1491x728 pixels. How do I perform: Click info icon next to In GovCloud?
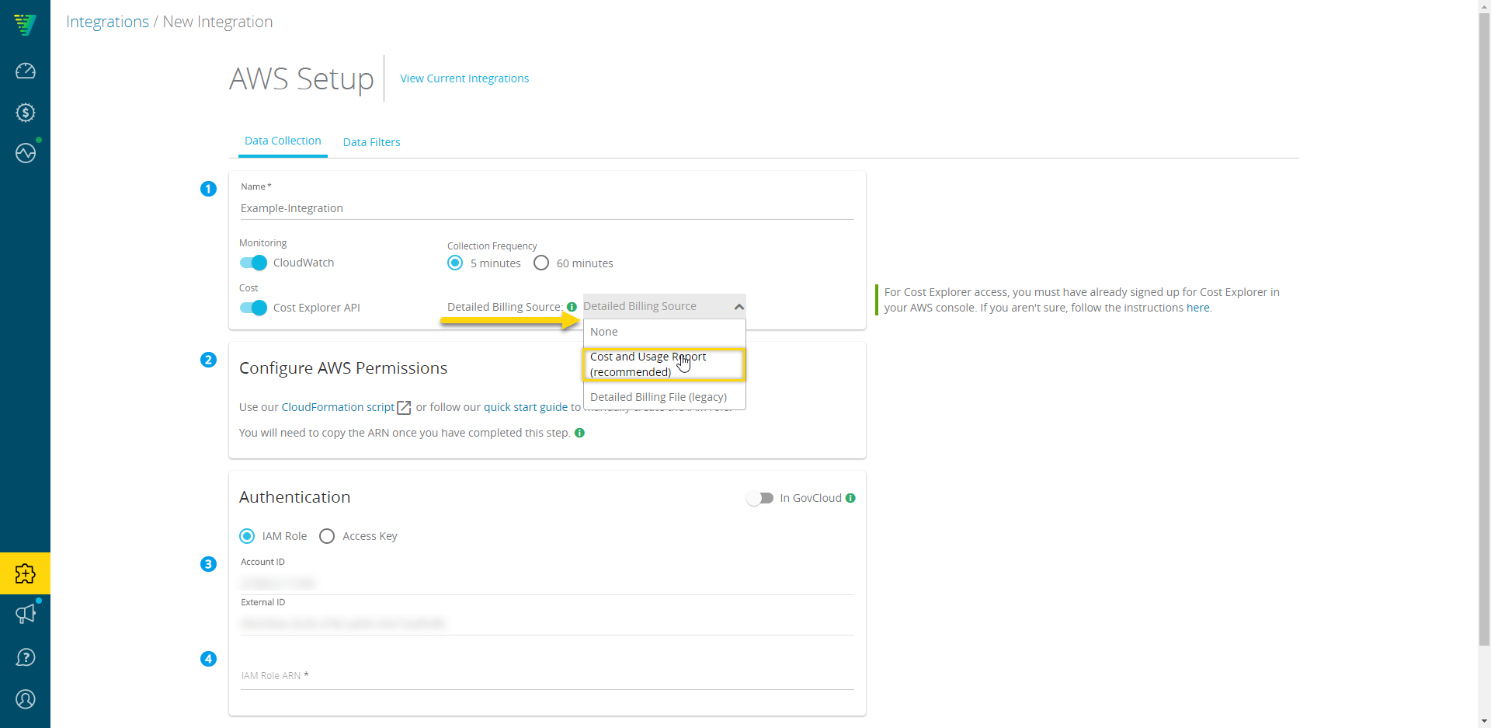[x=850, y=498]
